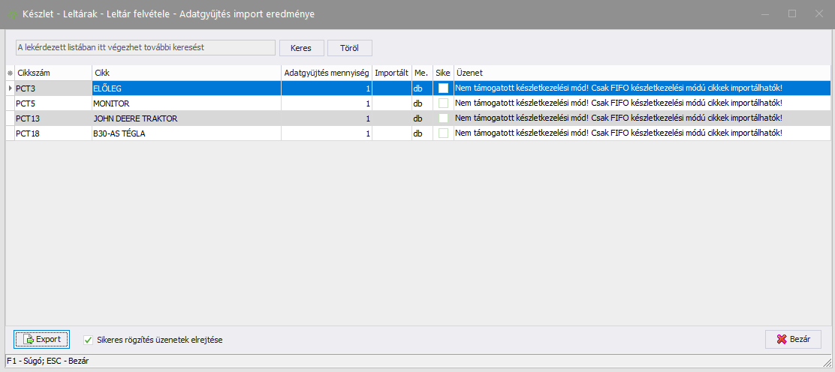Click the Importált column header
The width and height of the screenshot is (835, 372).
click(x=391, y=73)
